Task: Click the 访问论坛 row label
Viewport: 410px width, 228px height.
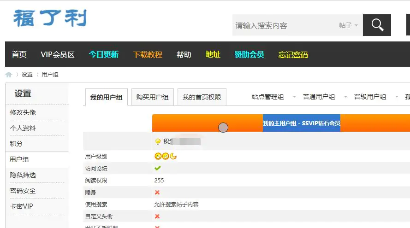Action: point(96,168)
